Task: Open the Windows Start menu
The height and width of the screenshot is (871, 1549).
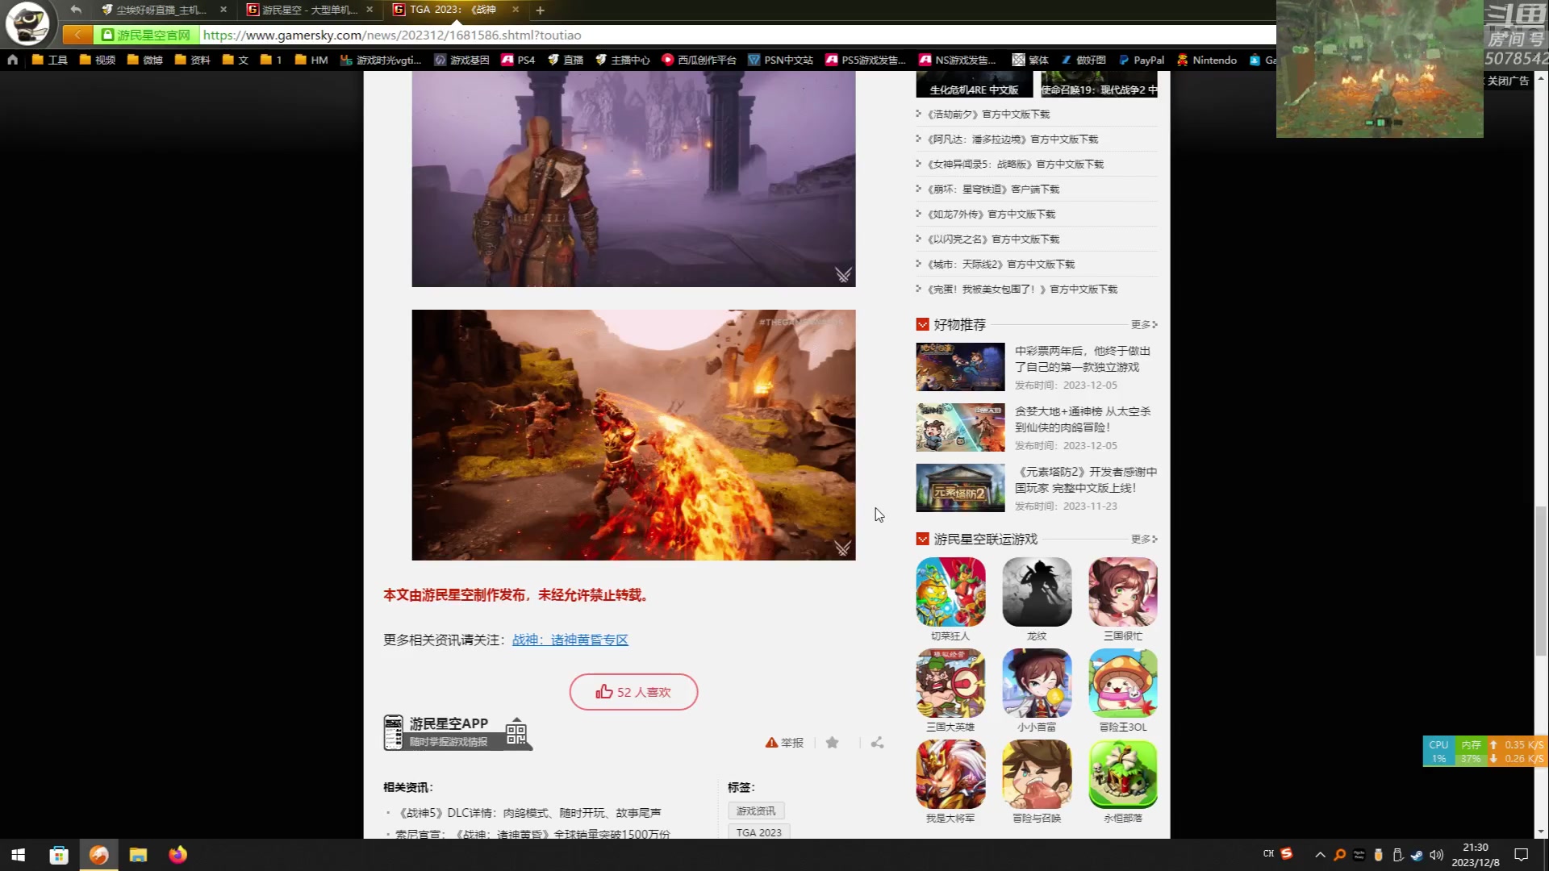Action: 18,855
